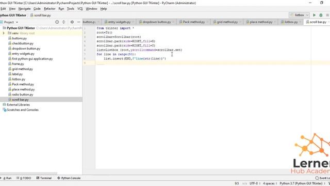Select frame.py in project tree

point(18,64)
